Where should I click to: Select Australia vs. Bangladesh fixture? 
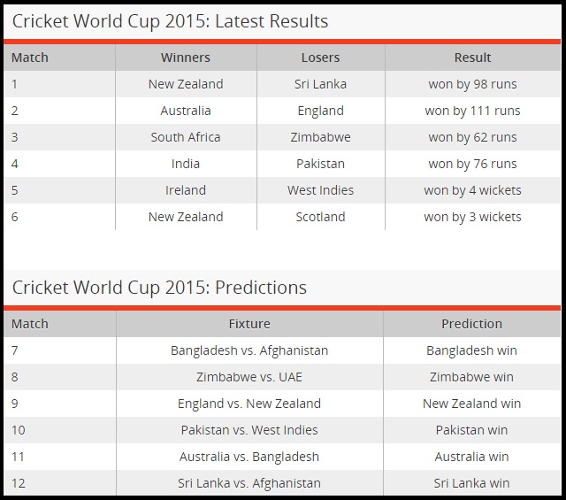(249, 457)
